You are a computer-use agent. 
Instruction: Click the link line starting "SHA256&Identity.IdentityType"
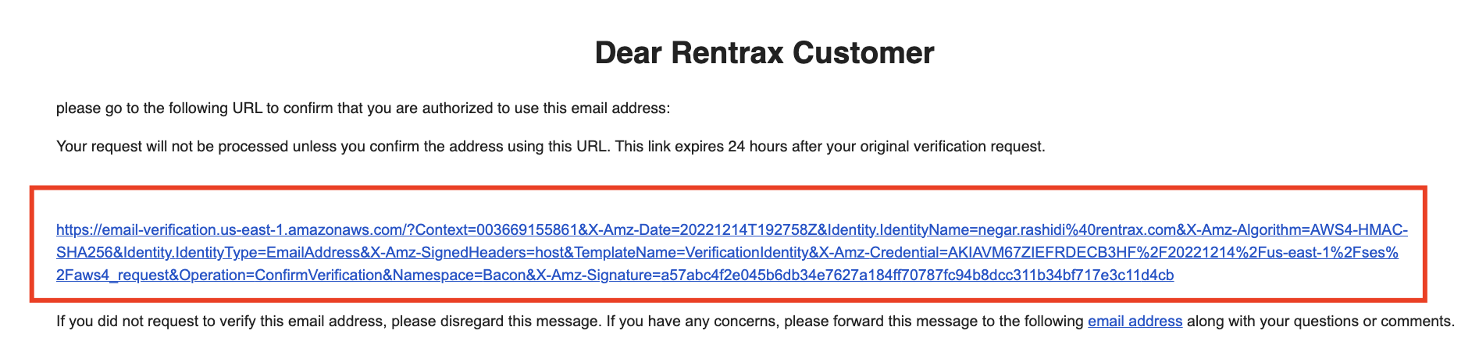click(x=727, y=253)
